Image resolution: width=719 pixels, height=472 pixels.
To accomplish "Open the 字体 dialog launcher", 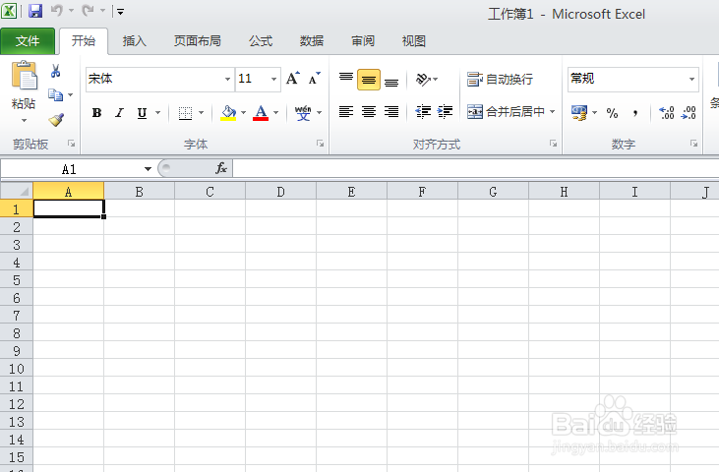I will click(x=320, y=144).
